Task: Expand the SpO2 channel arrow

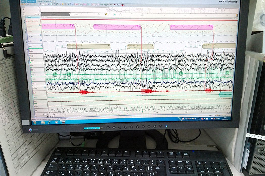Action: [x=41, y=45]
